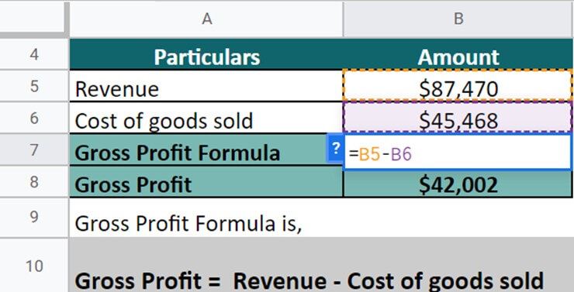Select row 7 header
Screen dimensions: 574x292
(x=34, y=149)
